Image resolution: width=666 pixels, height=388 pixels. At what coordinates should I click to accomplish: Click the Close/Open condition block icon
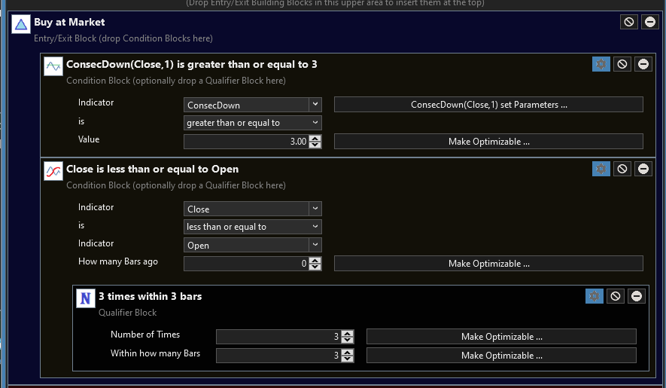pos(53,171)
